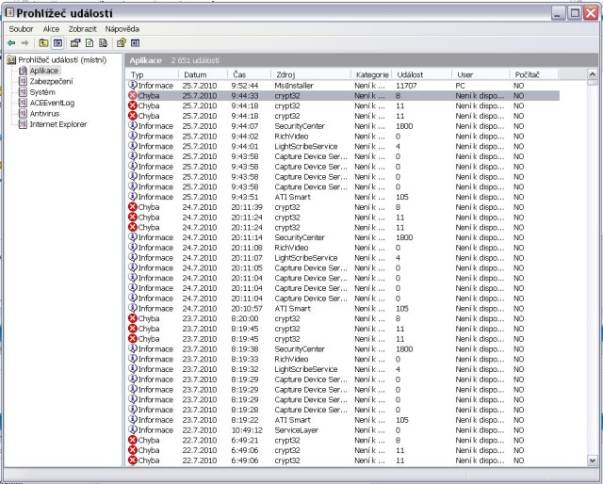Open the Akce menu
Viewport: 603px width, 484px height.
coord(51,29)
